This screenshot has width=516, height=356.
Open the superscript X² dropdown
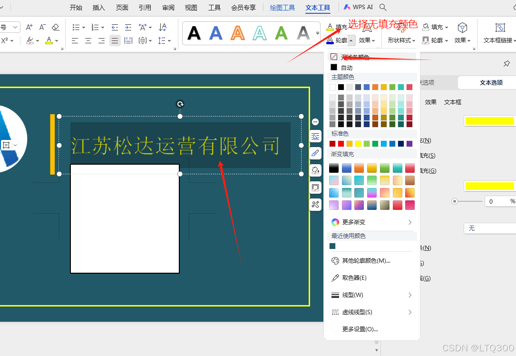12,40
